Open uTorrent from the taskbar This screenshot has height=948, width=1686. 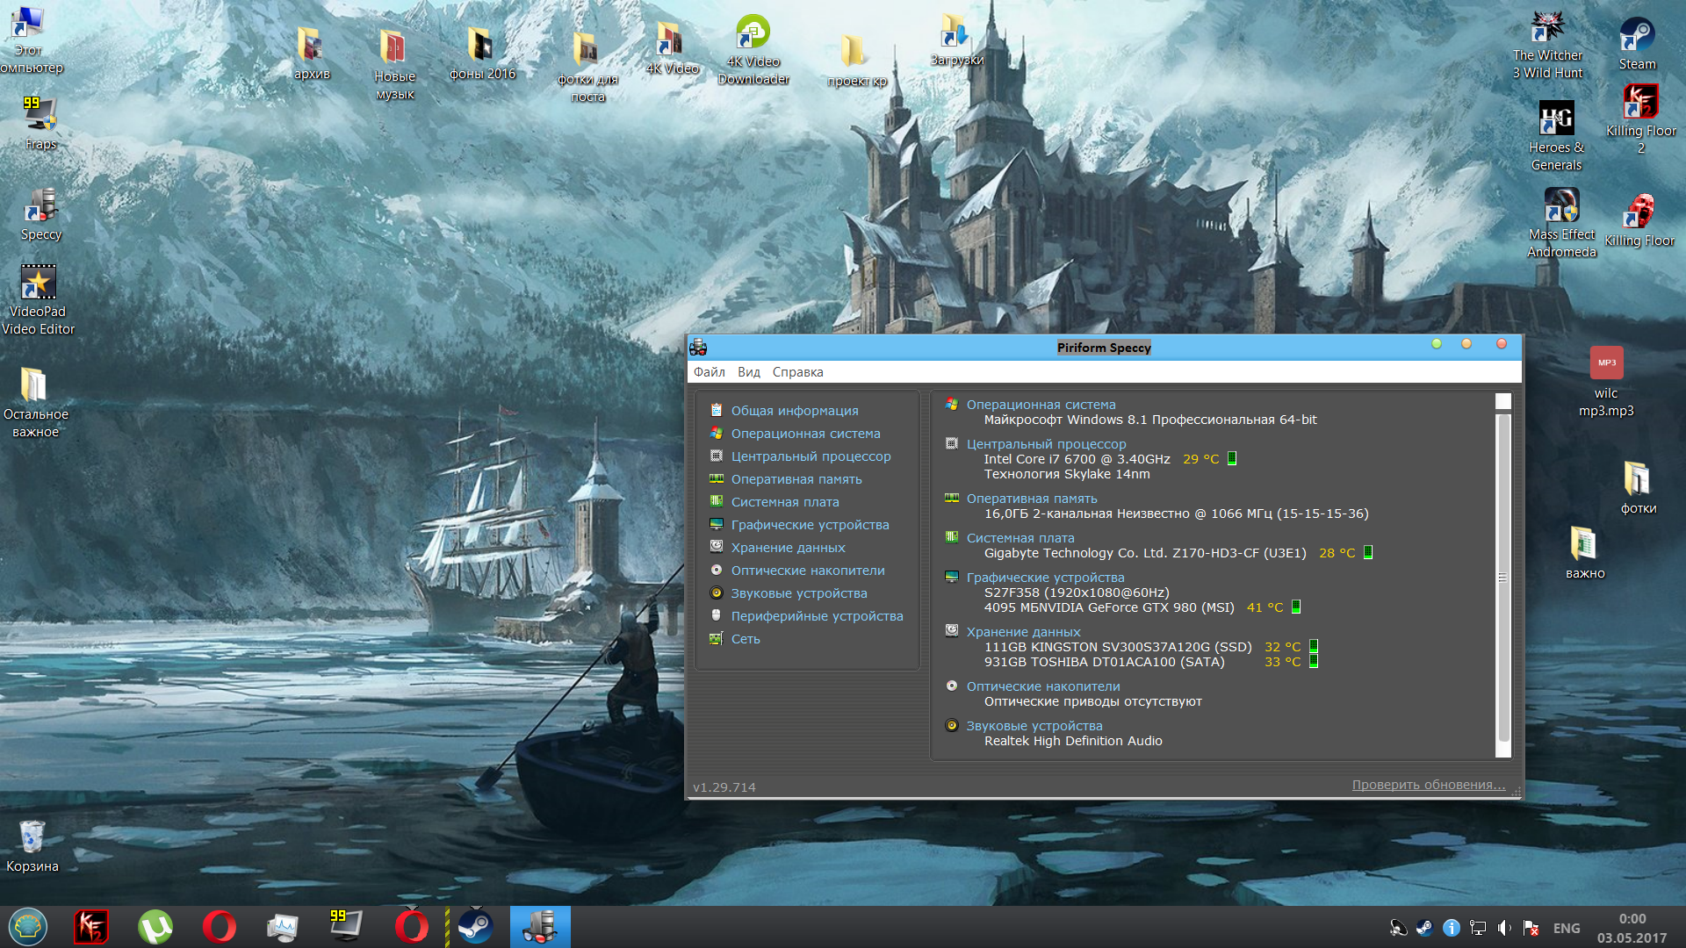155,927
